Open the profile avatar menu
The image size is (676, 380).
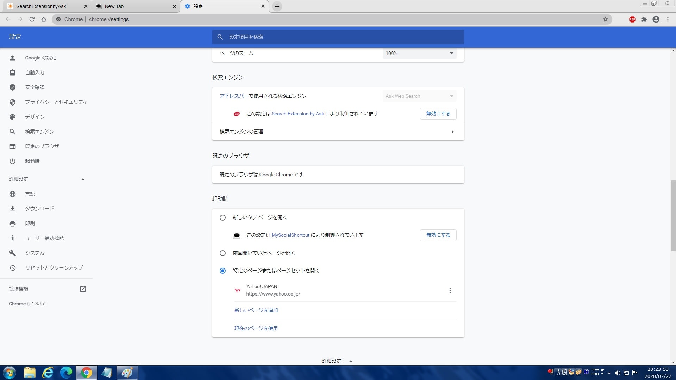[x=656, y=19]
